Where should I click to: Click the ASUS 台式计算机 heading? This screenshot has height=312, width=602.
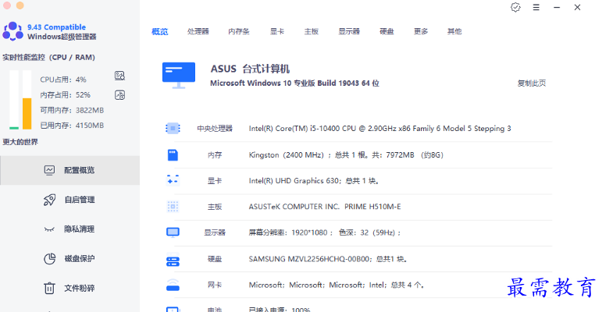click(250, 69)
